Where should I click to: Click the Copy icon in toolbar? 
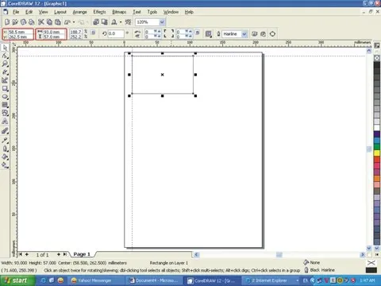[x=49, y=22]
